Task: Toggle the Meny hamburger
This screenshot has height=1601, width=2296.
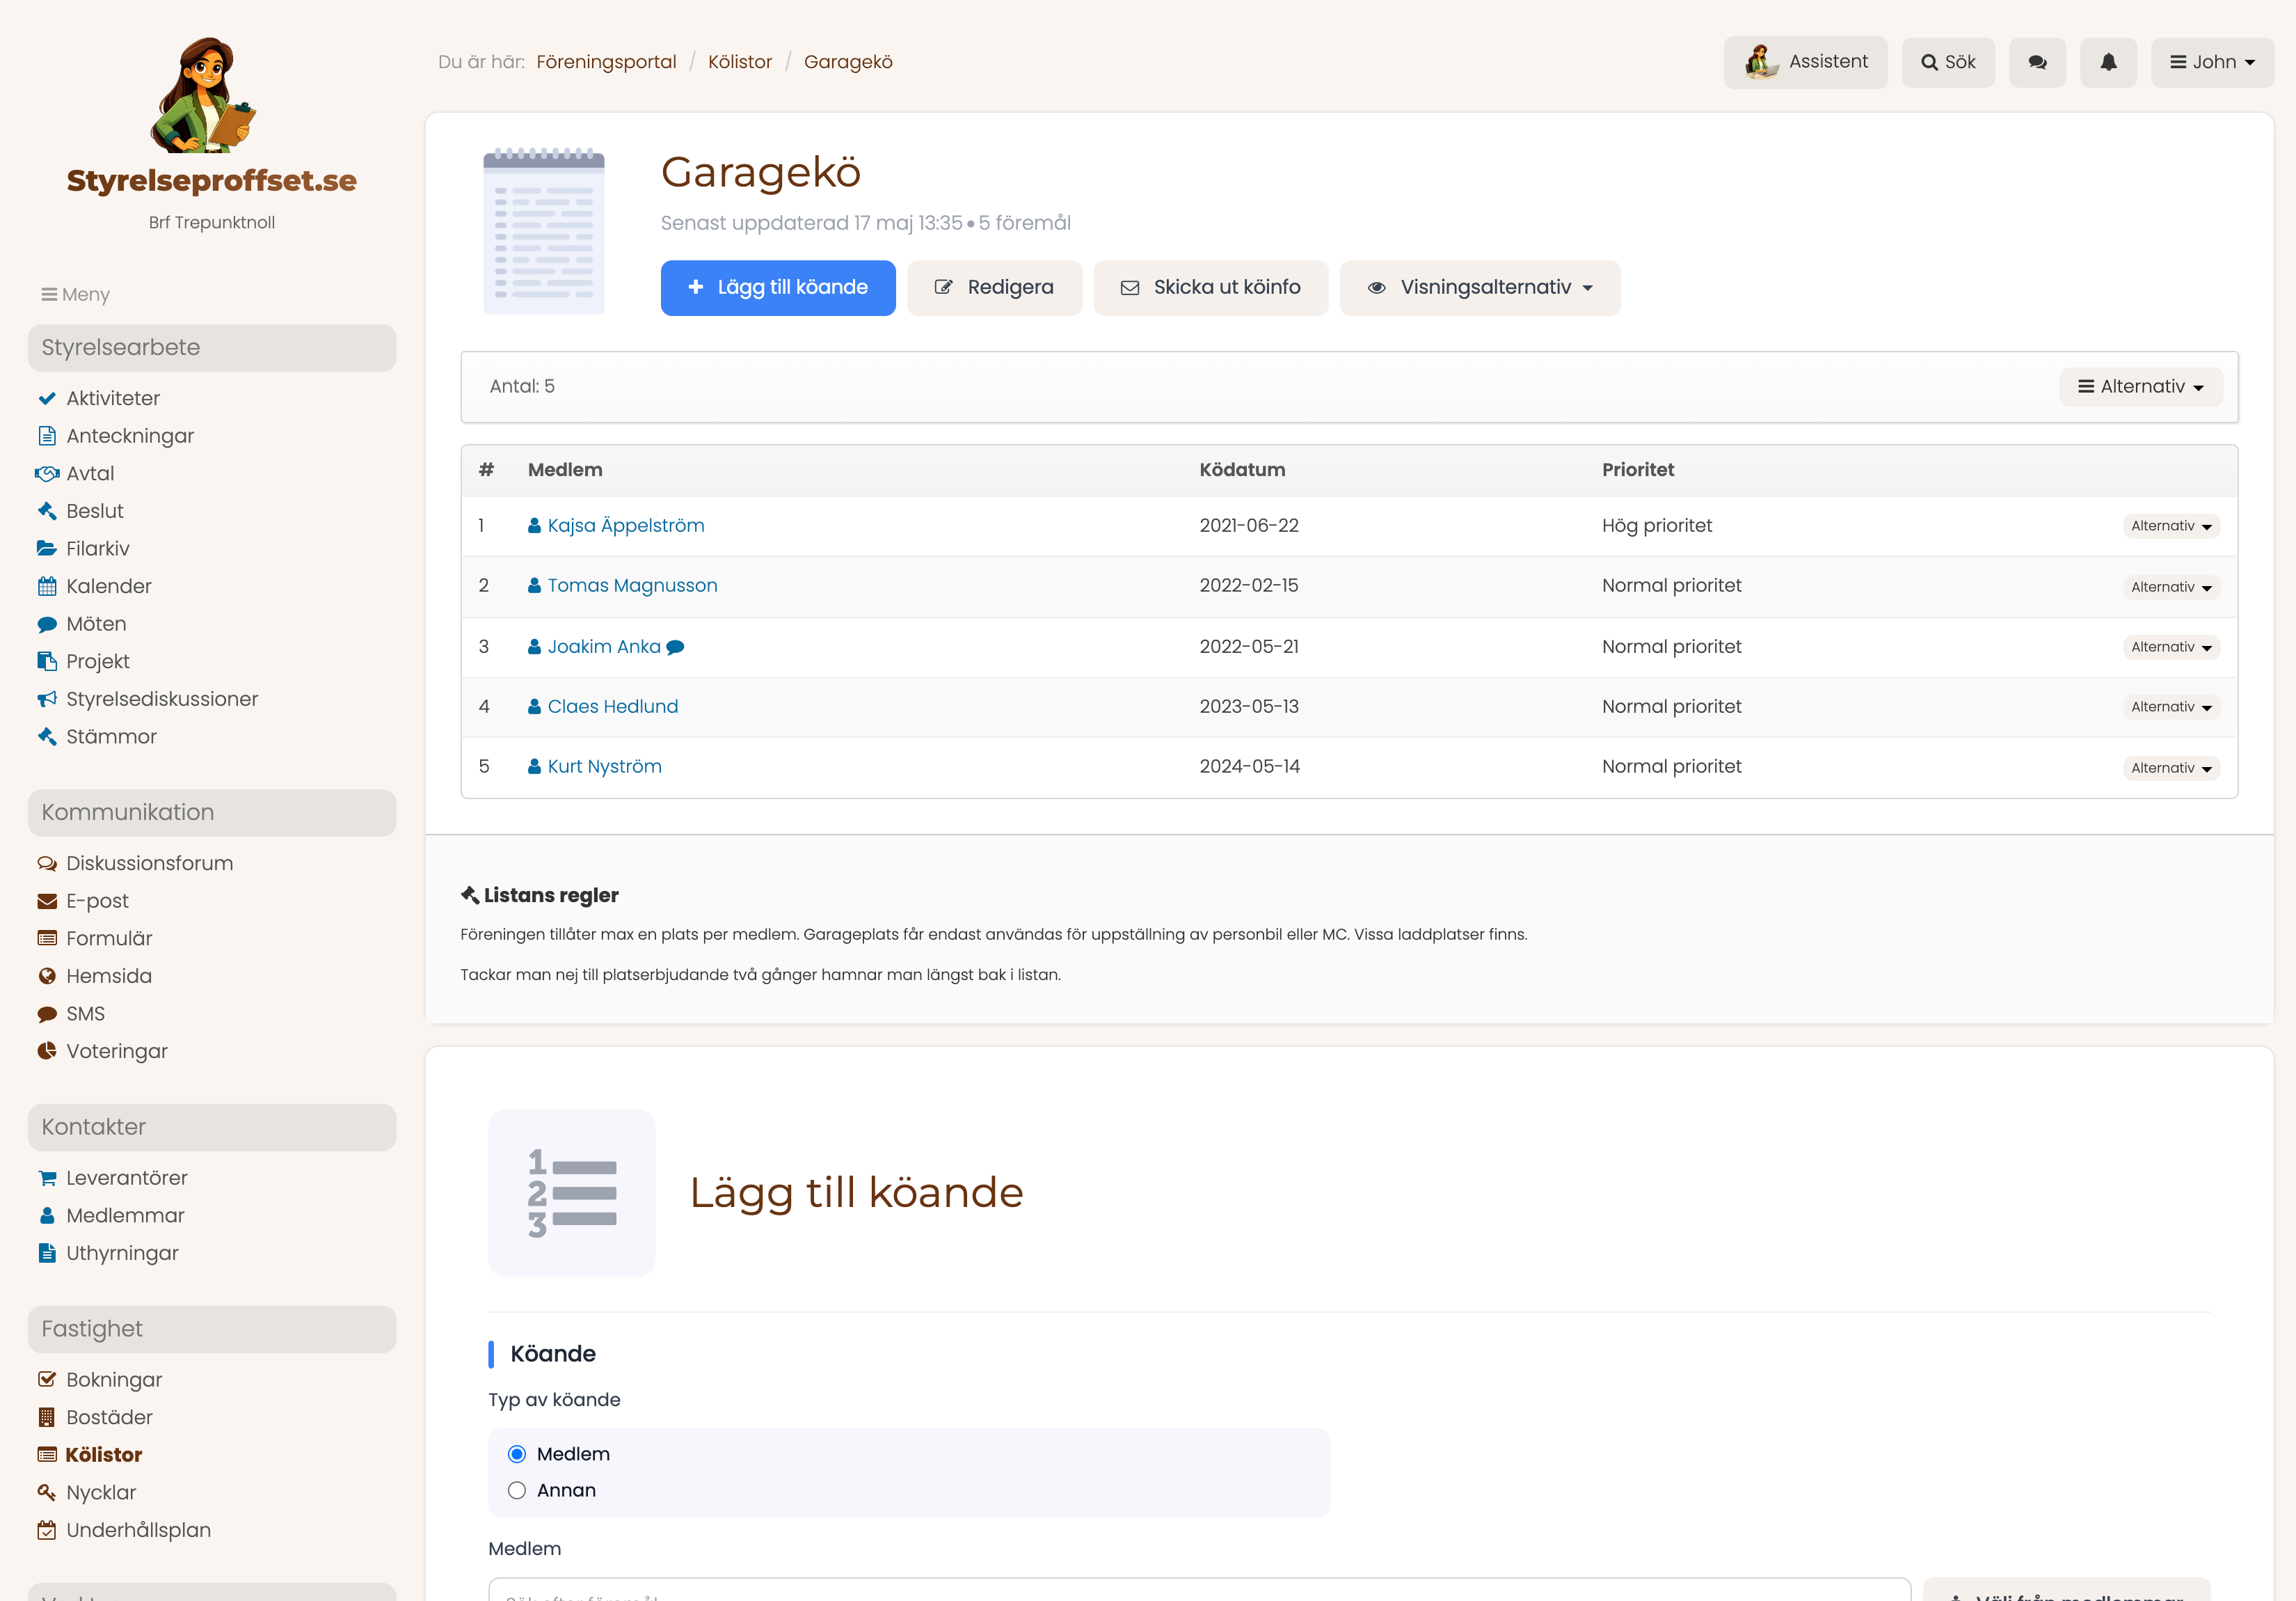Action: pos(75,295)
